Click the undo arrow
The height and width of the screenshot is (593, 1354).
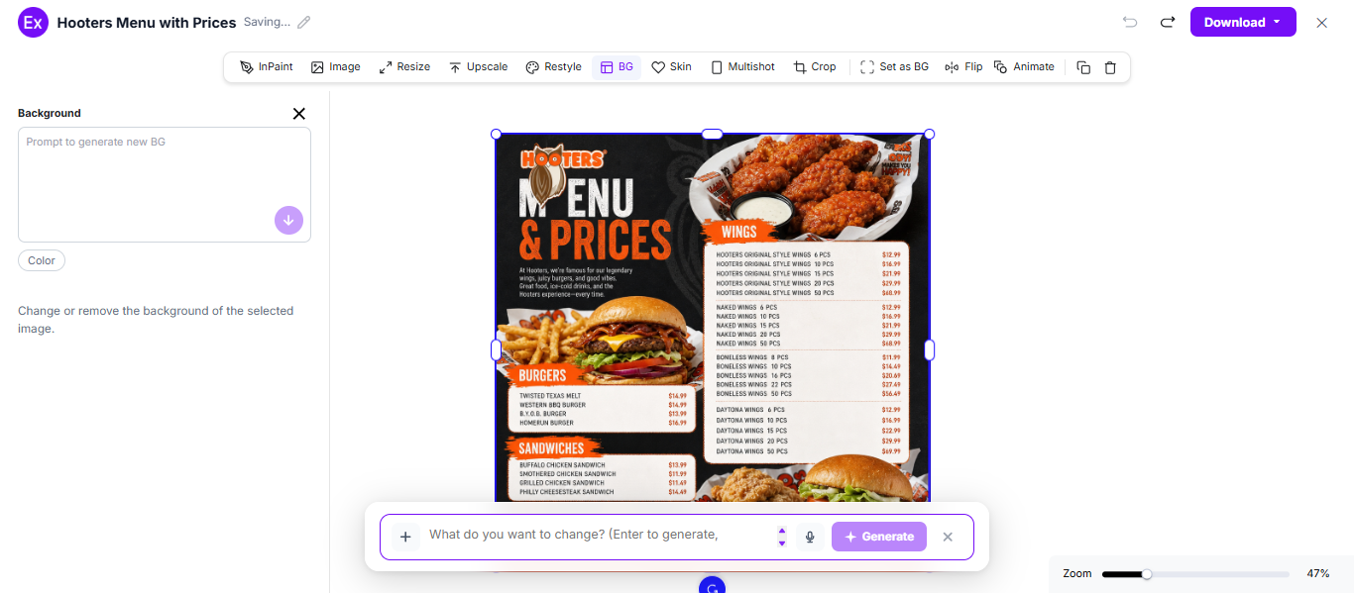1130,22
